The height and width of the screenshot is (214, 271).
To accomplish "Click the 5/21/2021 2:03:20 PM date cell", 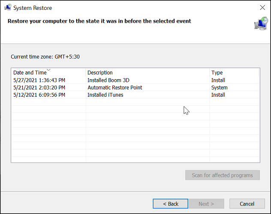I will tap(39, 88).
